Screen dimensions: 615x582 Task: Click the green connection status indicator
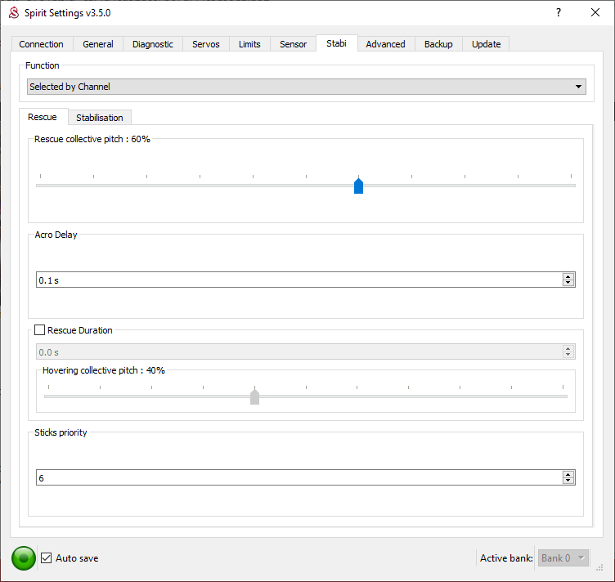(24, 558)
